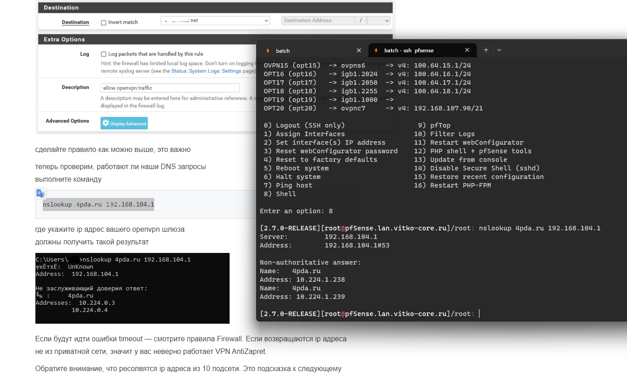Click the Display Advanced button
627x376 pixels.
[124, 124]
